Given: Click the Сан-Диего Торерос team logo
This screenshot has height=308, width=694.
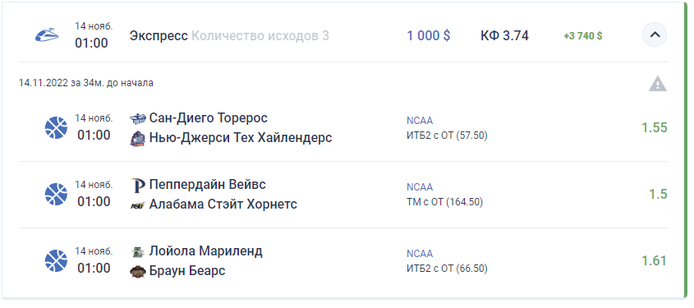Looking at the screenshot, I should click(138, 118).
